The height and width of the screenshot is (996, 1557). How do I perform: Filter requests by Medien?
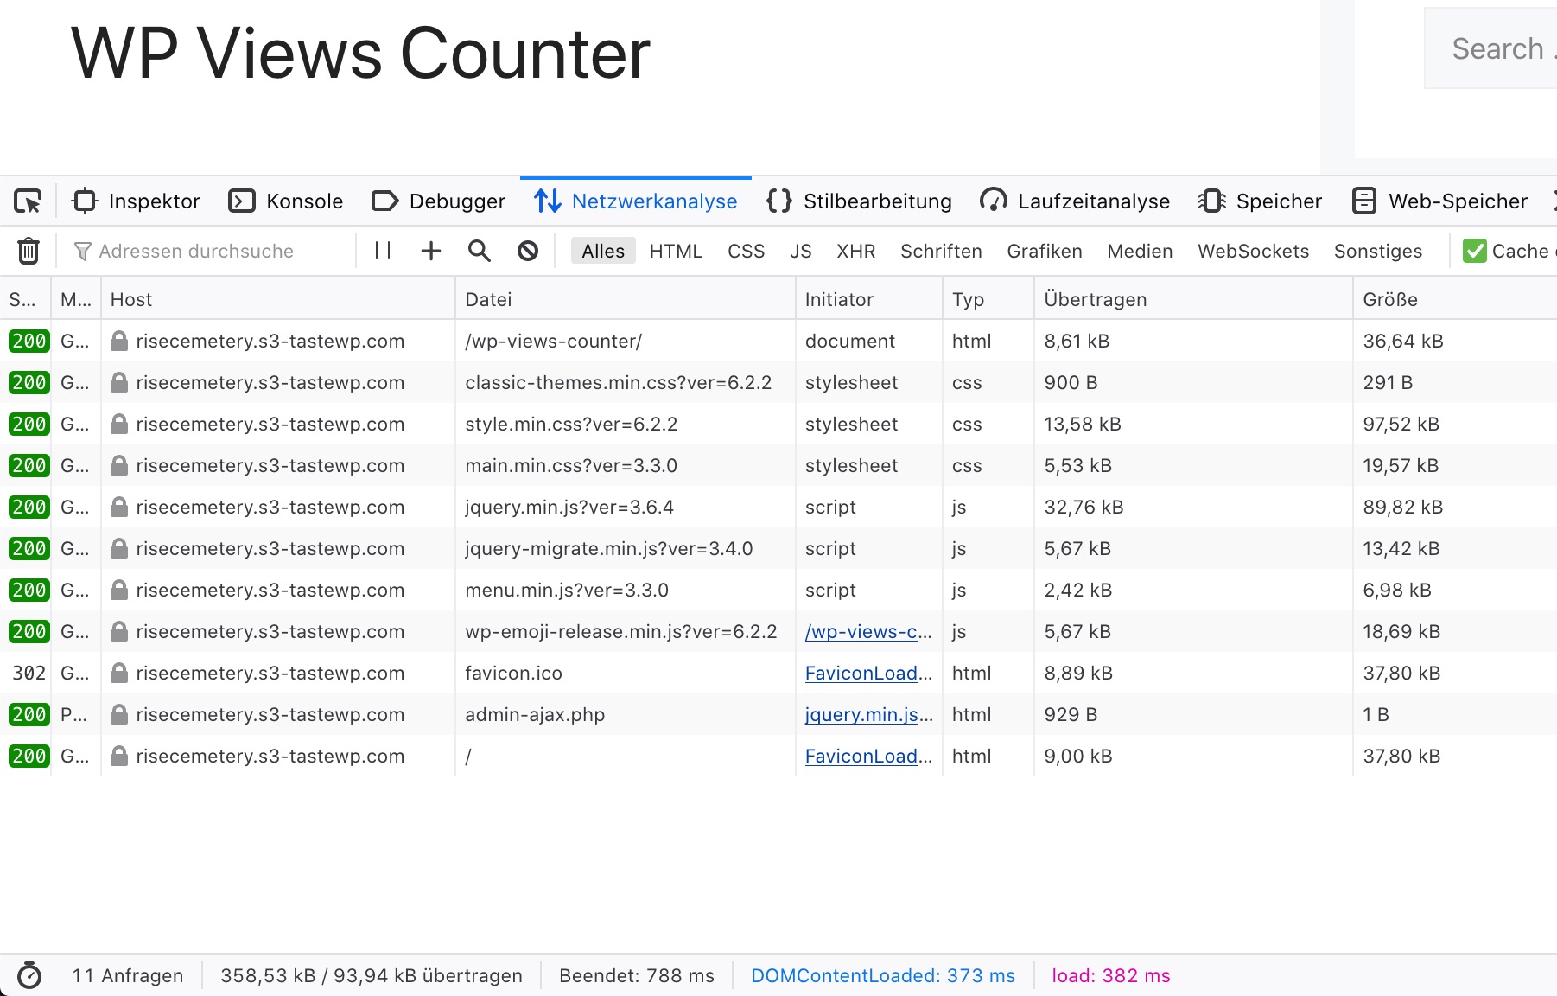tap(1140, 251)
